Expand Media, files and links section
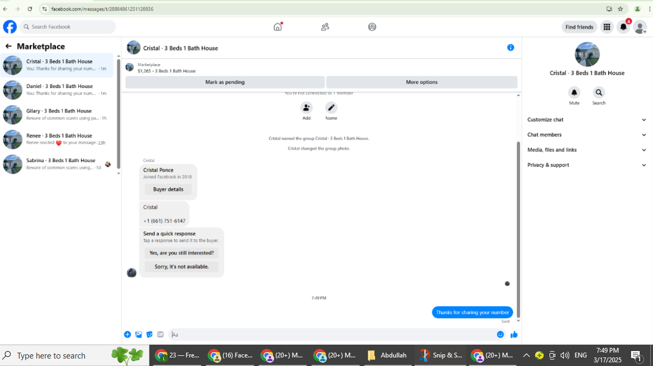Image resolution: width=653 pixels, height=366 pixels. tap(587, 150)
